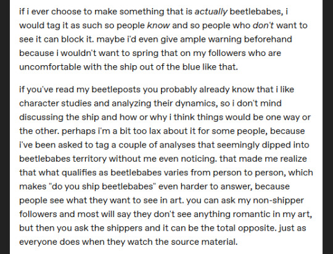Click the italic word "actually"

[211, 12]
